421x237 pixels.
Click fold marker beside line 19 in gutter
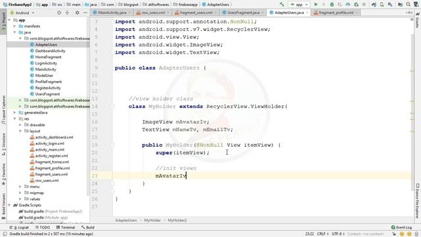112,145
